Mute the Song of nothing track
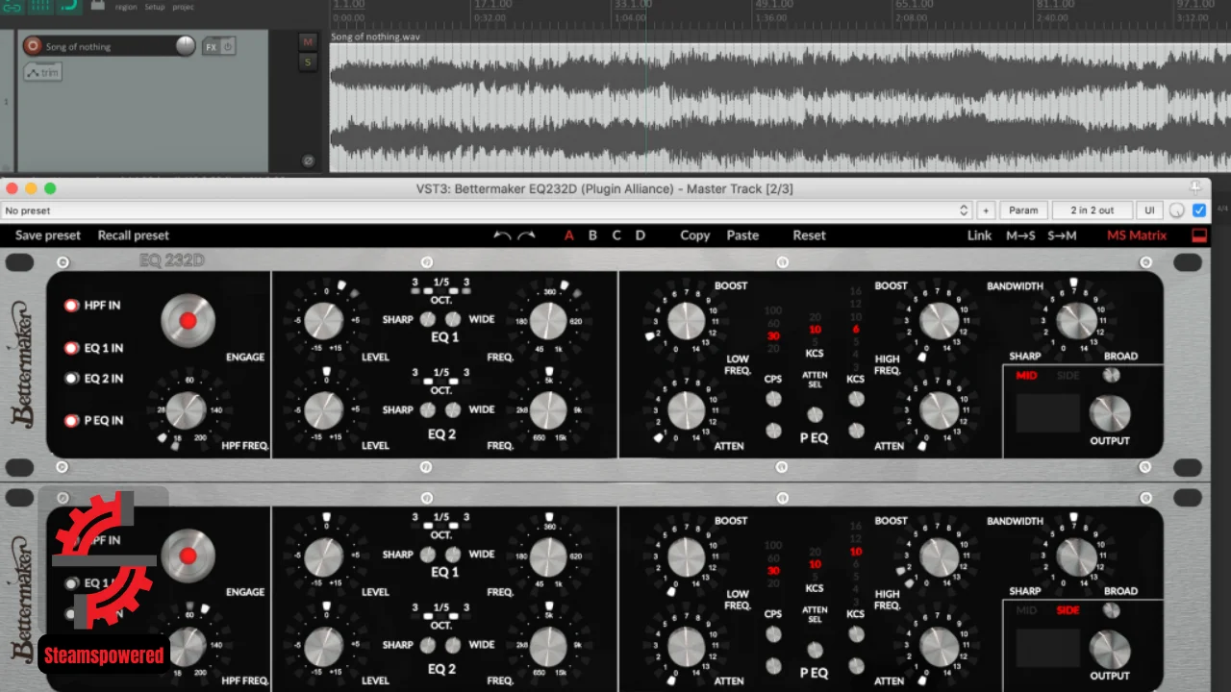Screen dimensions: 1231x692 [x=308, y=42]
